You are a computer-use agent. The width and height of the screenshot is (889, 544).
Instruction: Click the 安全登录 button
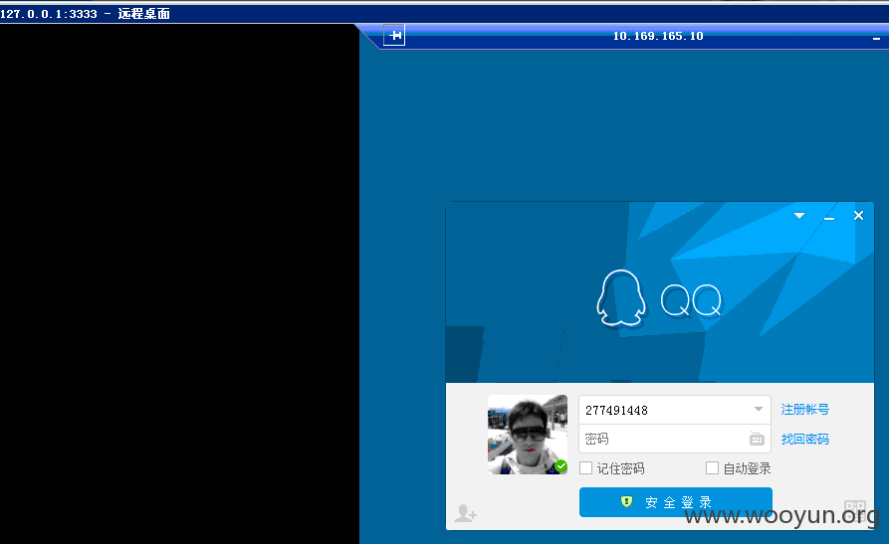point(676,502)
